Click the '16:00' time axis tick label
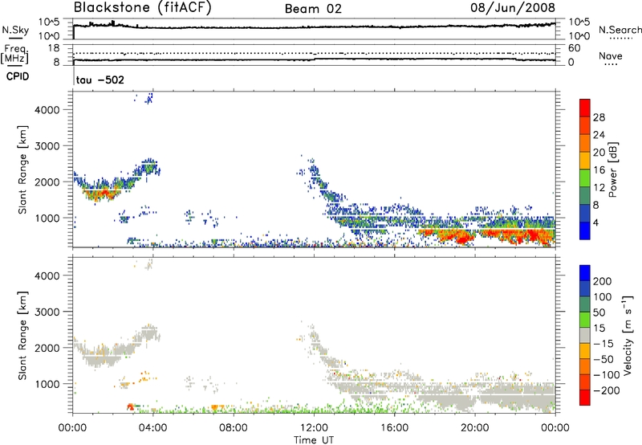This screenshot has height=445, width=642. (x=394, y=428)
